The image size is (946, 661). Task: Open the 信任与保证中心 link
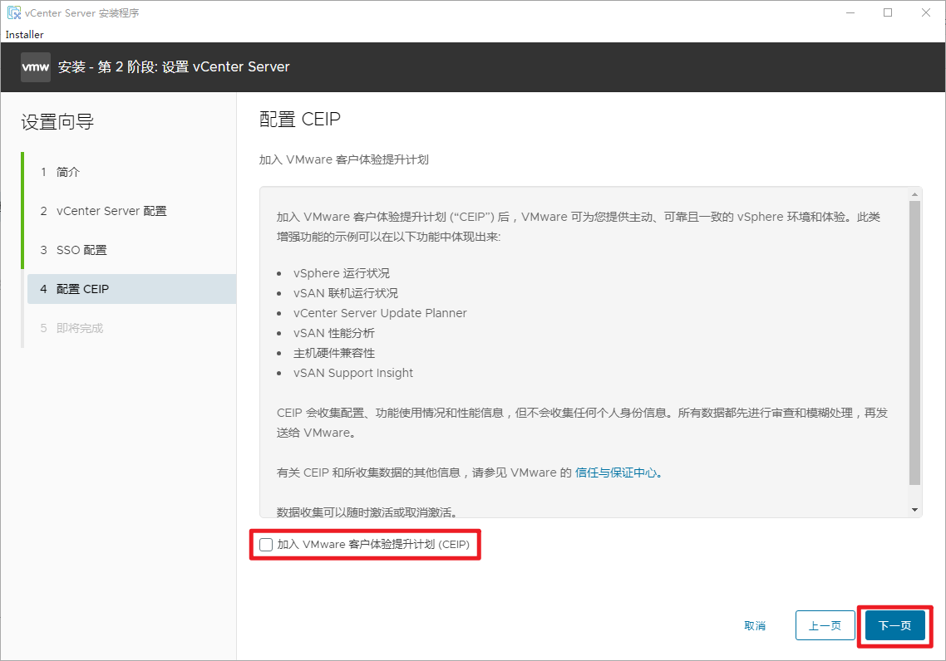617,472
